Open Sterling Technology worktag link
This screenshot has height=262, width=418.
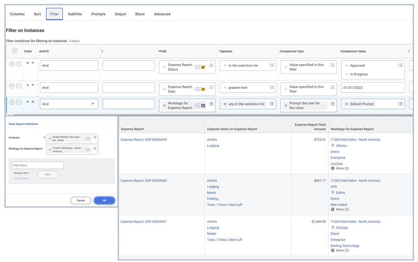pyautogui.click(x=345, y=246)
